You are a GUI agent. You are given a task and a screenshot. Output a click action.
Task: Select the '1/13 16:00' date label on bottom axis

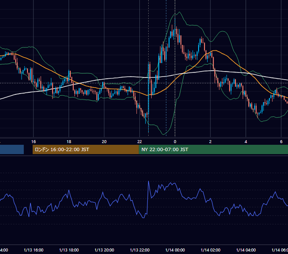33,250
